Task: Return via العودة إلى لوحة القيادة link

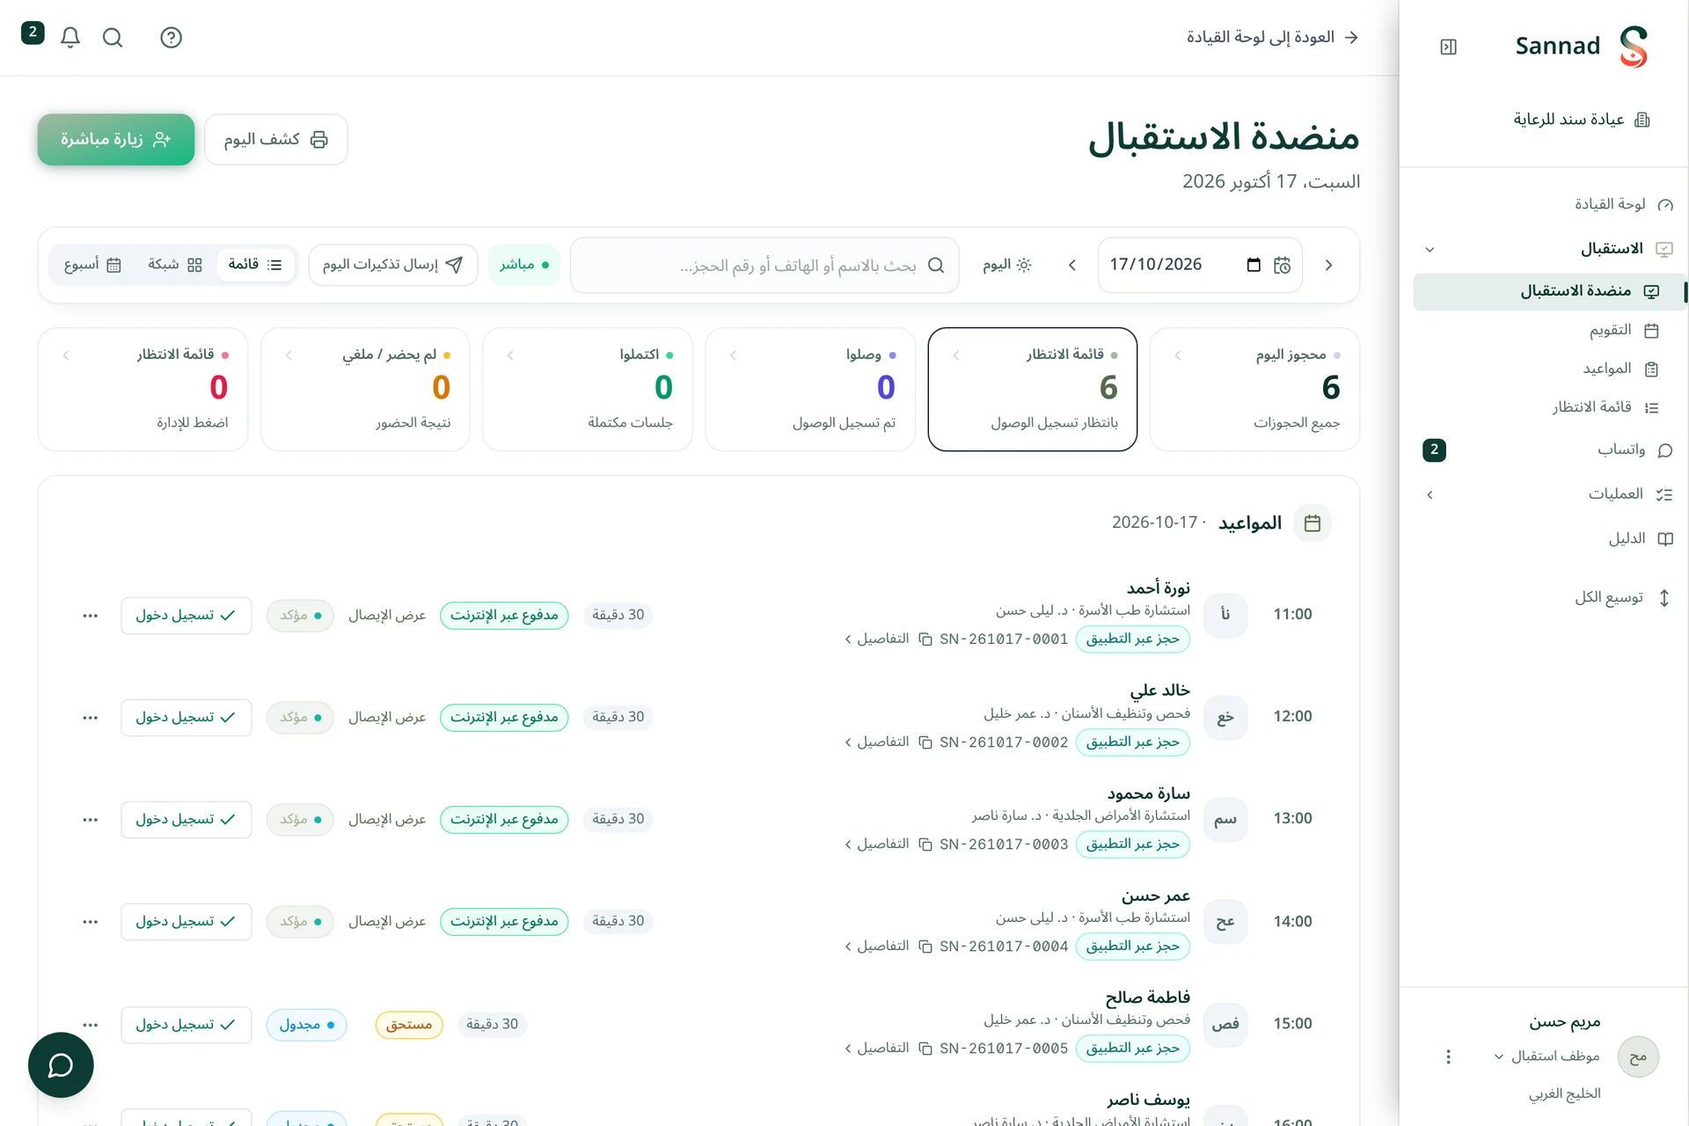Action: pyautogui.click(x=1273, y=37)
